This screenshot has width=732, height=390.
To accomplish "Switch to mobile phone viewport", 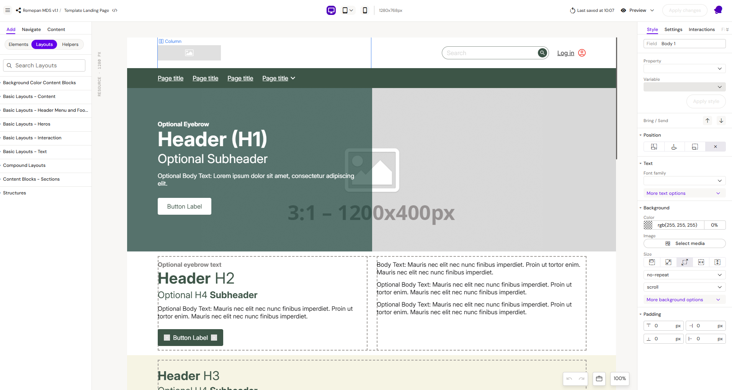I will click(x=365, y=10).
